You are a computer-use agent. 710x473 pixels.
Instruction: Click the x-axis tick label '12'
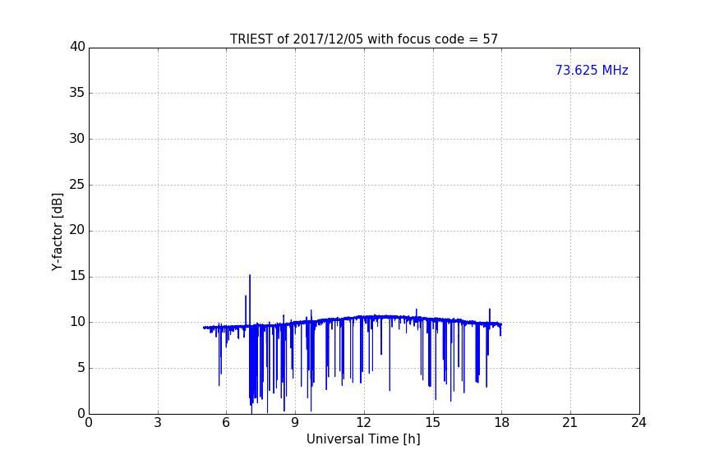click(364, 423)
